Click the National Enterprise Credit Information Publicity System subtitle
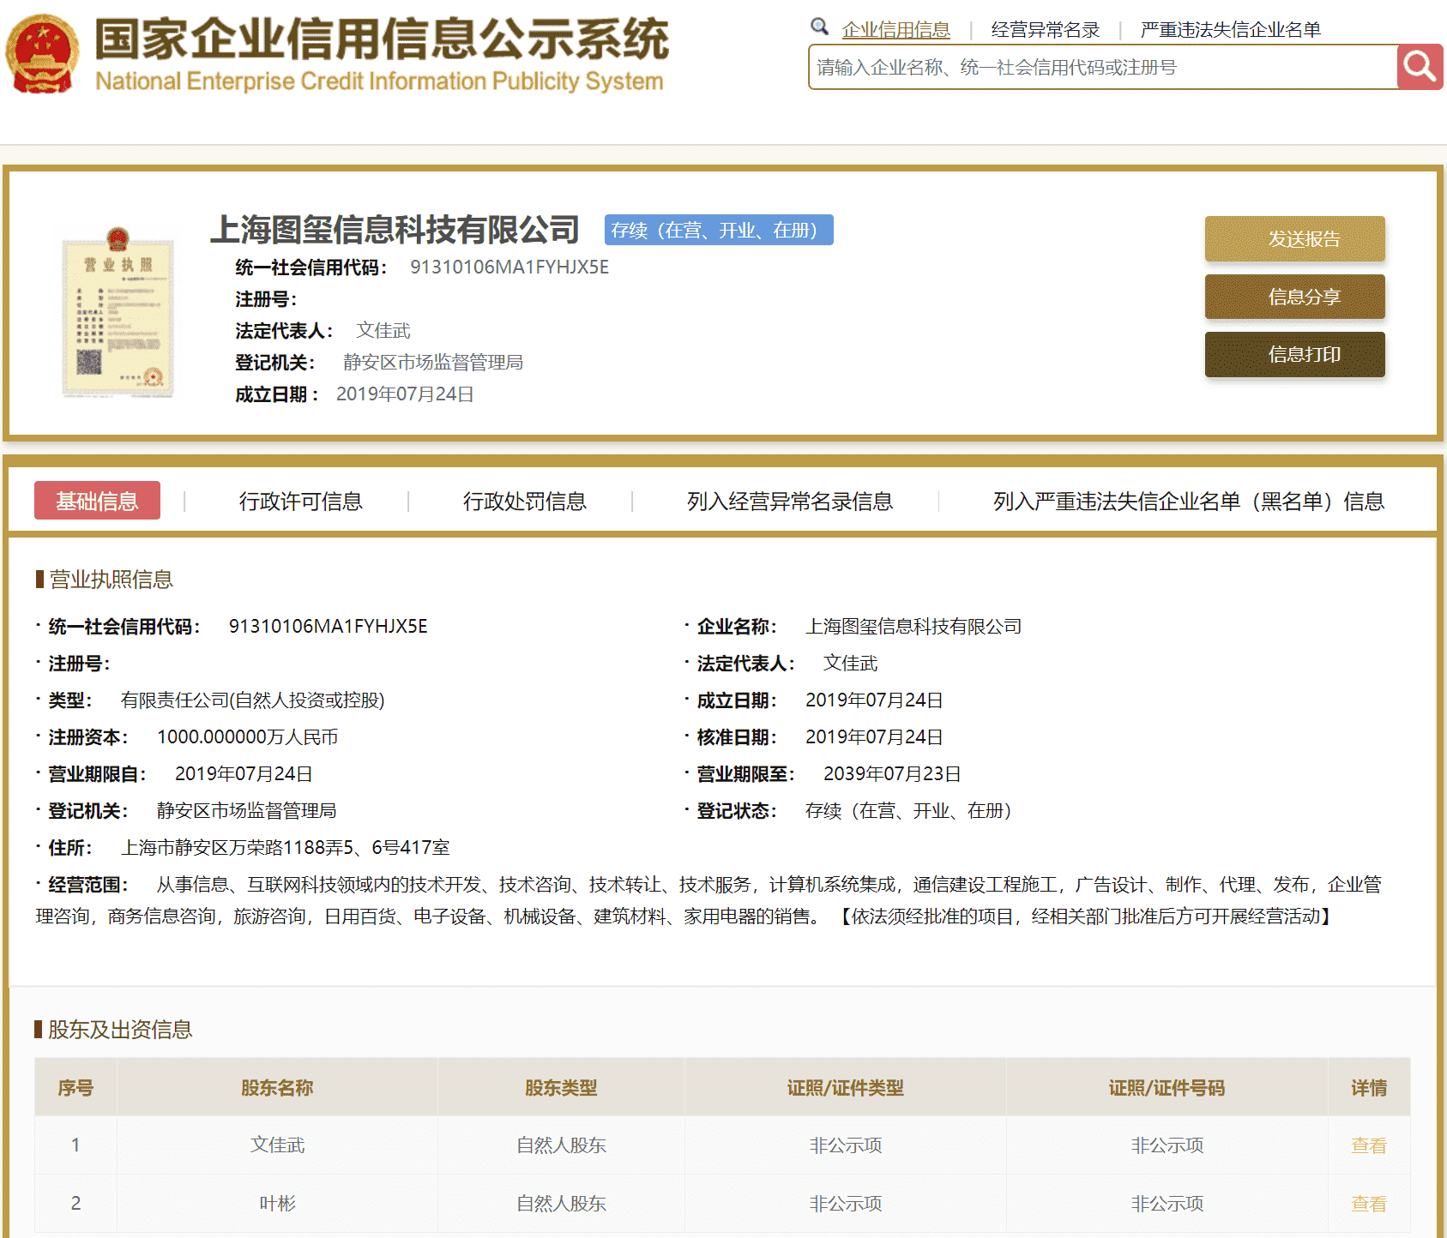The height and width of the screenshot is (1238, 1447). 379,81
